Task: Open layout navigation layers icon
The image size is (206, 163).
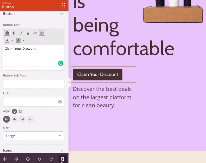Action: (16, 159)
